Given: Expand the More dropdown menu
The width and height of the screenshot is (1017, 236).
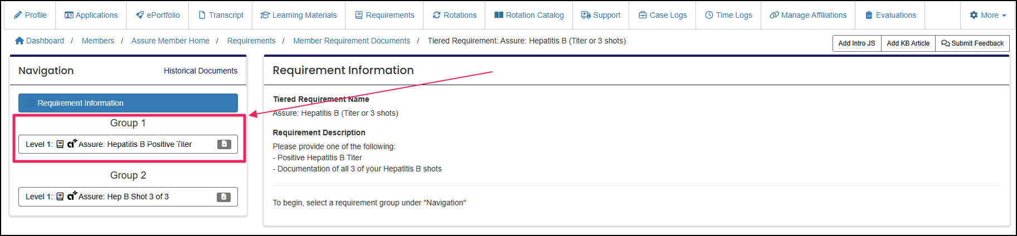Looking at the screenshot, I should (x=987, y=15).
